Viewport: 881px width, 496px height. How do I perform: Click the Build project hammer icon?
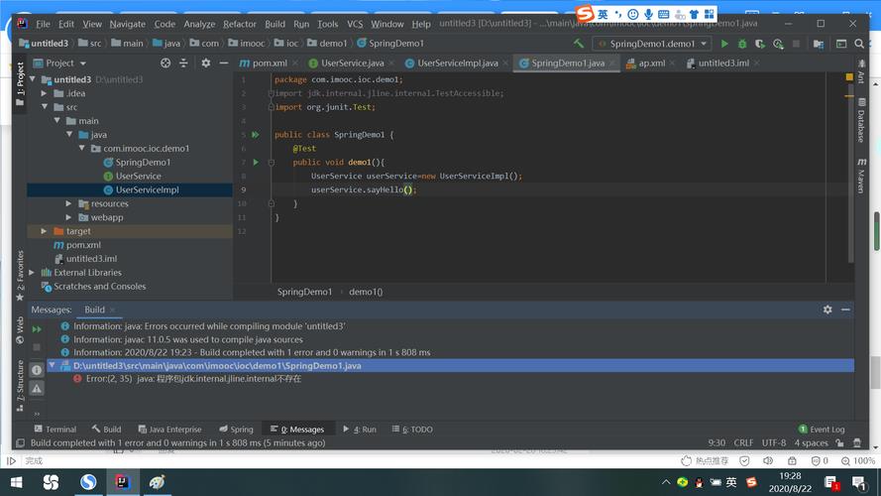coord(579,44)
